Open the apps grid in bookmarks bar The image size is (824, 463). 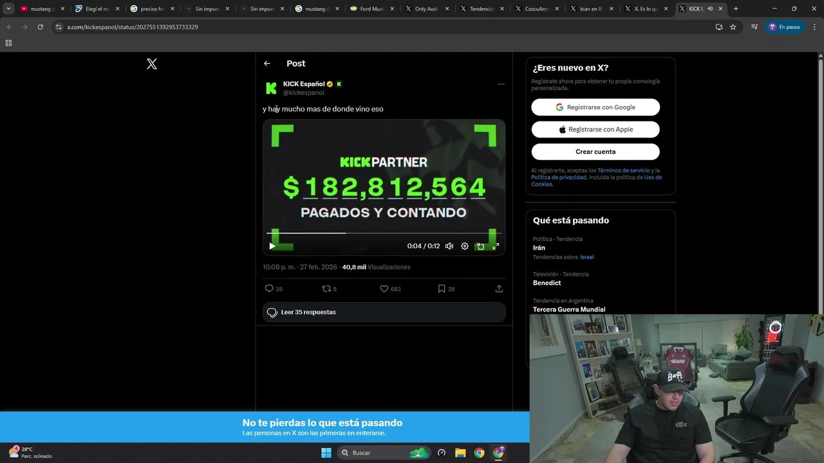(x=8, y=42)
